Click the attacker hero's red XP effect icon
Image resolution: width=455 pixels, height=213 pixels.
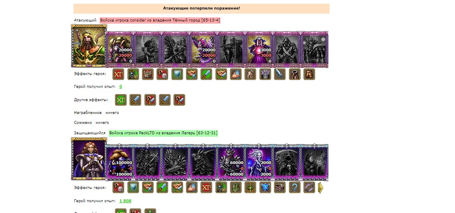[x=118, y=74]
